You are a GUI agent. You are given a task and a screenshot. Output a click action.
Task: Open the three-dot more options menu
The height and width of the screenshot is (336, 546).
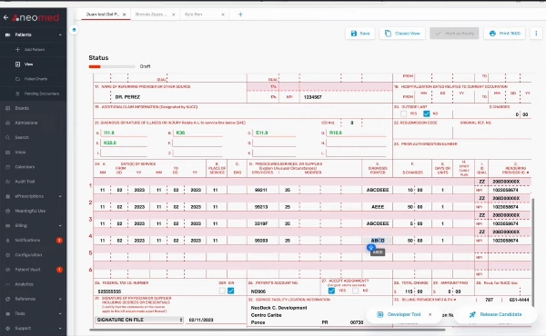(x=536, y=34)
